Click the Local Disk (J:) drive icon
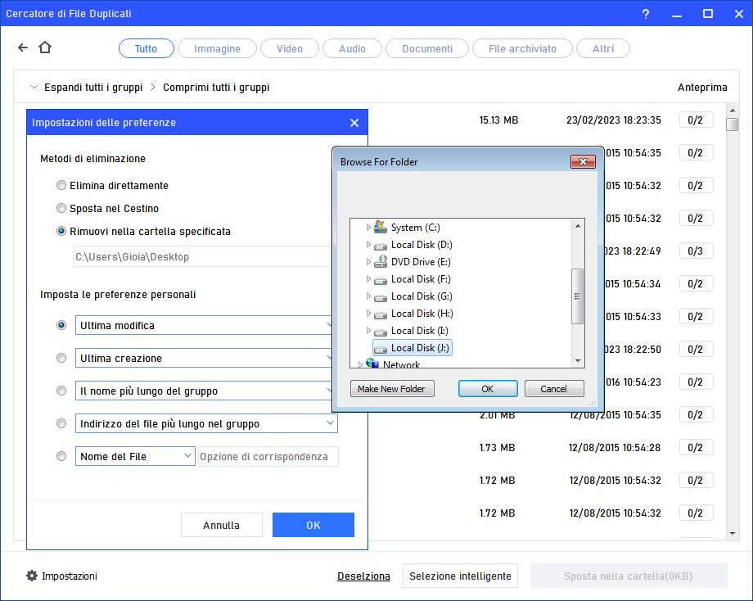The image size is (753, 601). point(380,347)
